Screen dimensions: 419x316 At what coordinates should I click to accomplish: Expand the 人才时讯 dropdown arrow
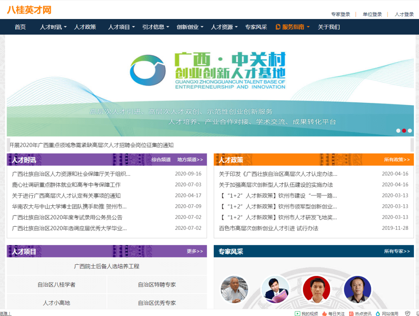(x=65, y=27)
